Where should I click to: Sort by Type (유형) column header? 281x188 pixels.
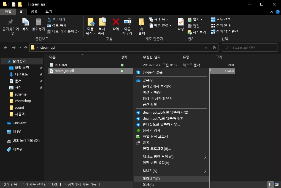tap(186, 57)
